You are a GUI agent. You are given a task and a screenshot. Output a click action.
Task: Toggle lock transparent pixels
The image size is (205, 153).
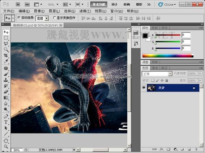click(x=153, y=81)
